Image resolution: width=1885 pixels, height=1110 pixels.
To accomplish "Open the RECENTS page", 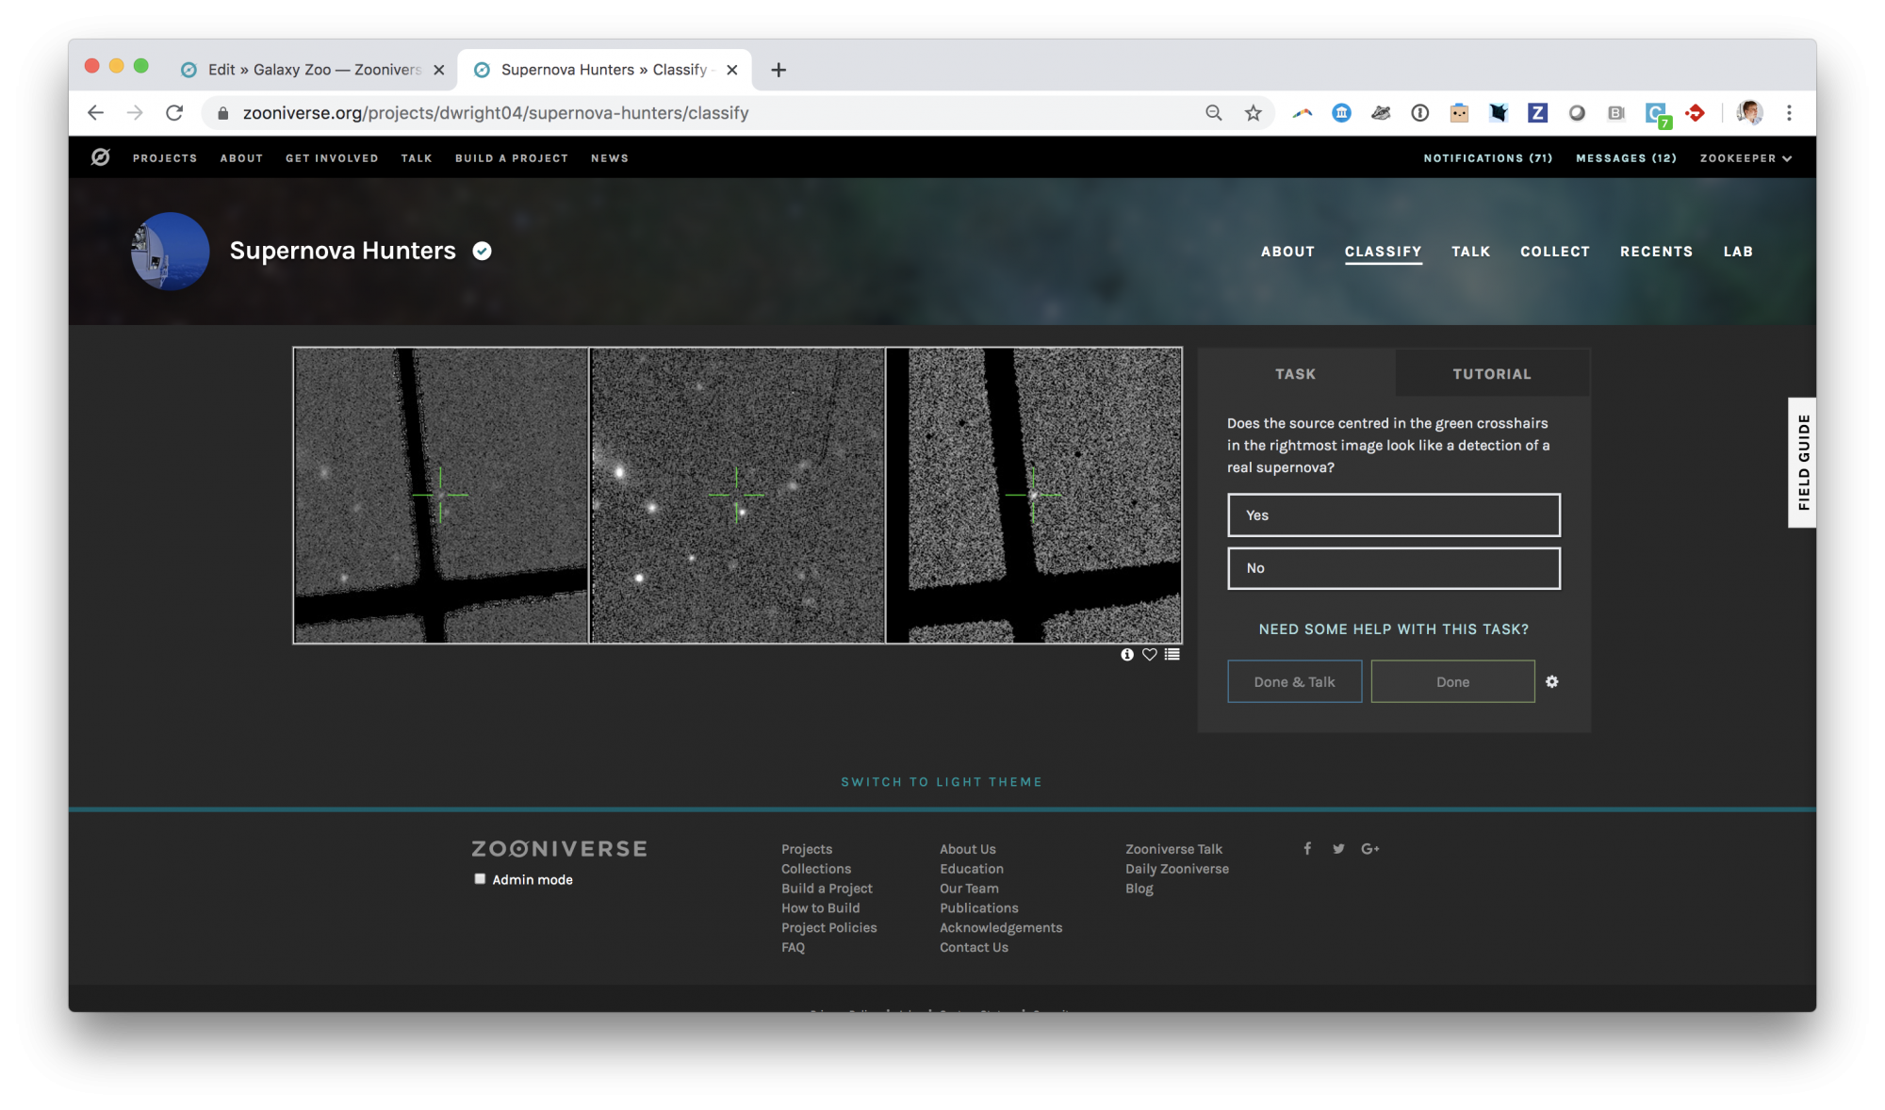I will [x=1656, y=252].
